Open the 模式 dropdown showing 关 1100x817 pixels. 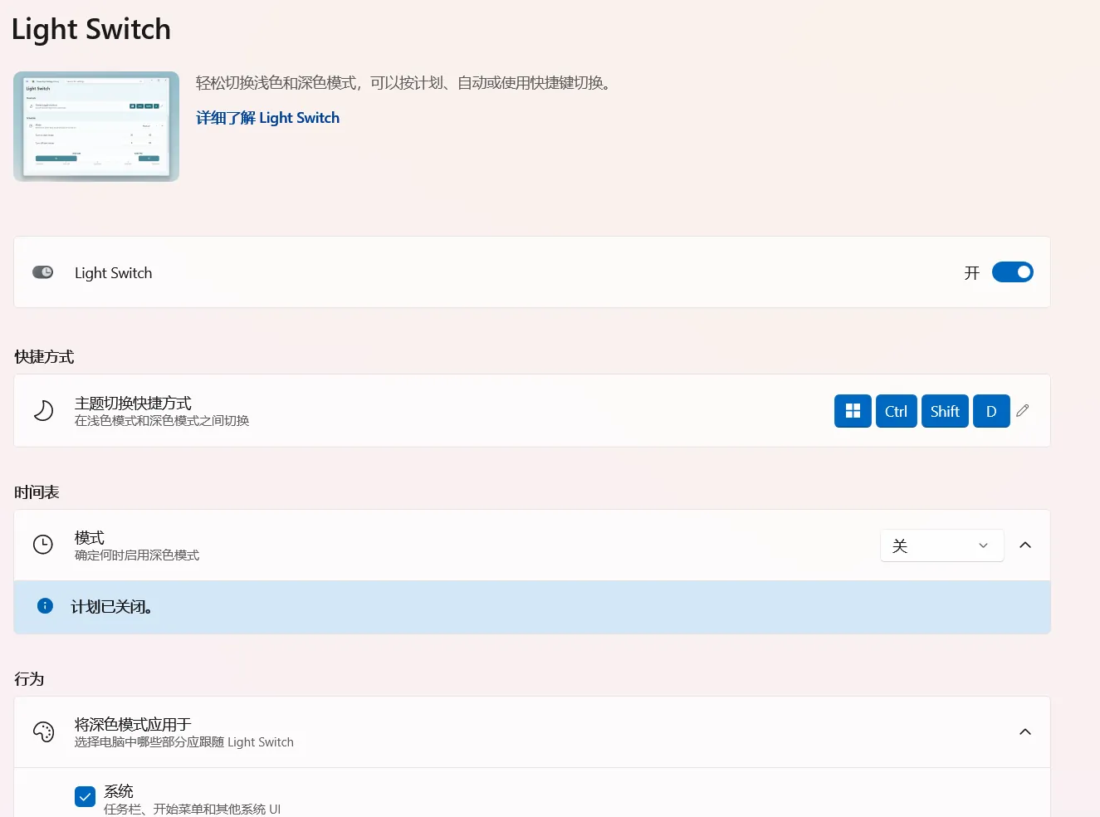click(x=941, y=545)
